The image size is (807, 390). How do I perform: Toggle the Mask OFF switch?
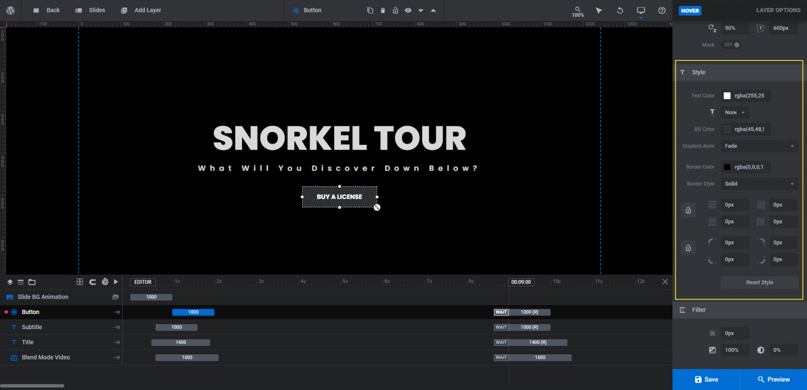(x=732, y=45)
